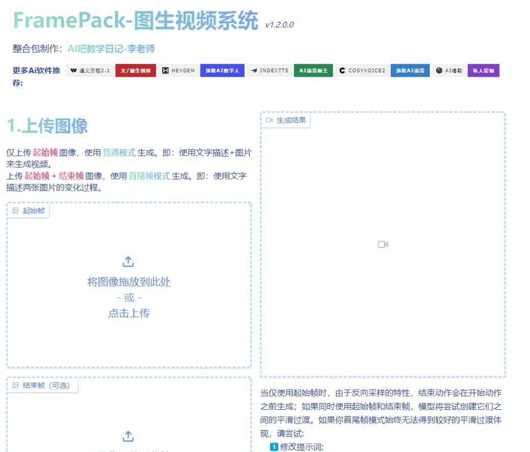This screenshot has width=530, height=452.
Task: Open the red 文/图生视频 link
Action: point(136,71)
